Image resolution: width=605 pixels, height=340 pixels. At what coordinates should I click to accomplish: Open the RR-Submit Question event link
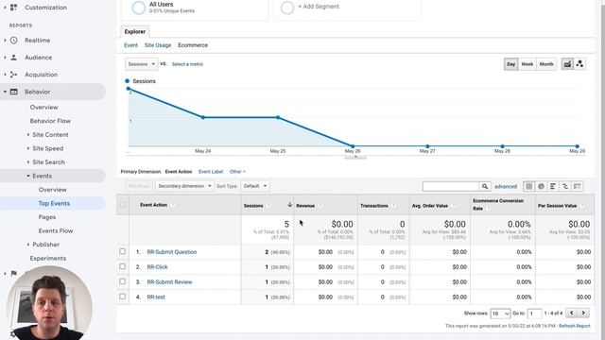coord(172,252)
